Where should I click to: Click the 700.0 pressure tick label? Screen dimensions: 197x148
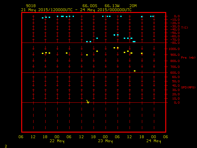175,67
